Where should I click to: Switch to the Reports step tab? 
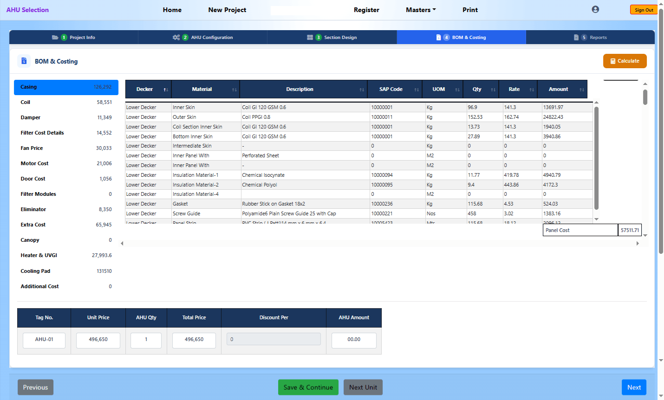pos(590,37)
